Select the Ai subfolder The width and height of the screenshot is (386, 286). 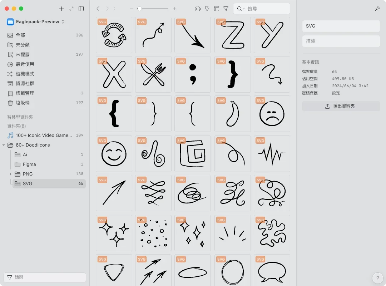(48, 155)
